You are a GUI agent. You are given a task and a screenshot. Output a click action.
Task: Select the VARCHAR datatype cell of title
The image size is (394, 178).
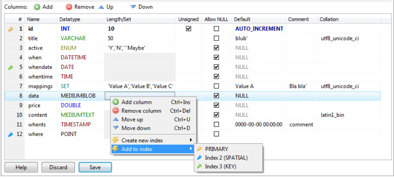80,38
